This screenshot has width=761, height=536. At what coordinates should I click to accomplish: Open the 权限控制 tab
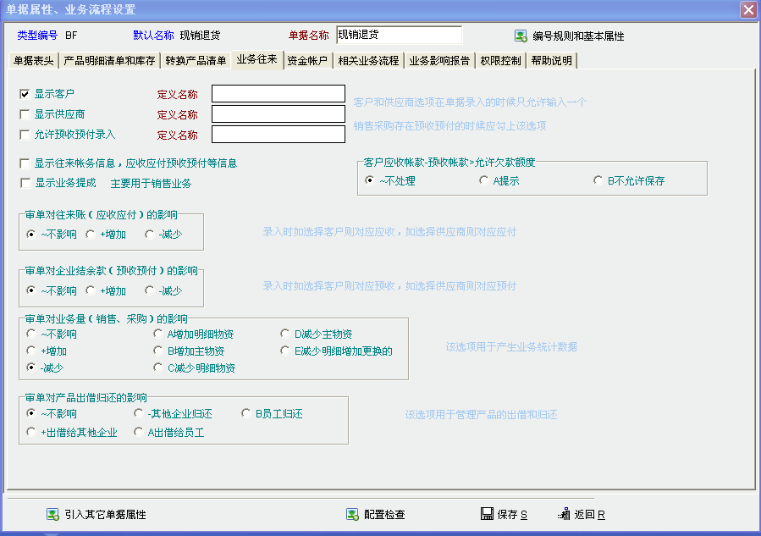tap(500, 61)
